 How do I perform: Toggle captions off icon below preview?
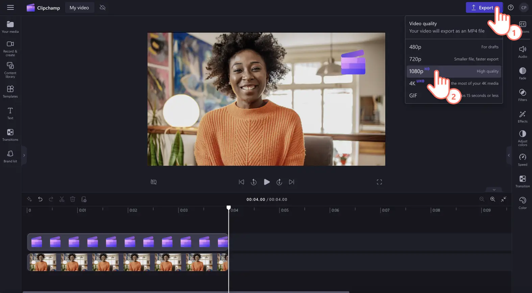[x=153, y=182]
